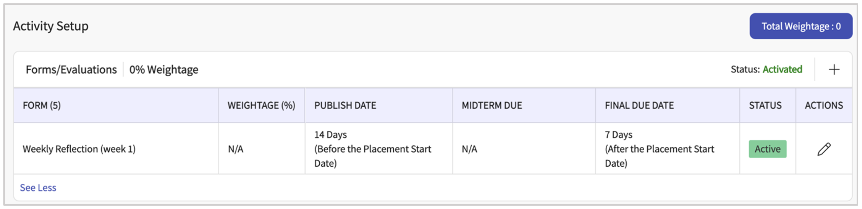The width and height of the screenshot is (862, 209).
Task: Click the ACTIONS column header
Action: coord(824,106)
